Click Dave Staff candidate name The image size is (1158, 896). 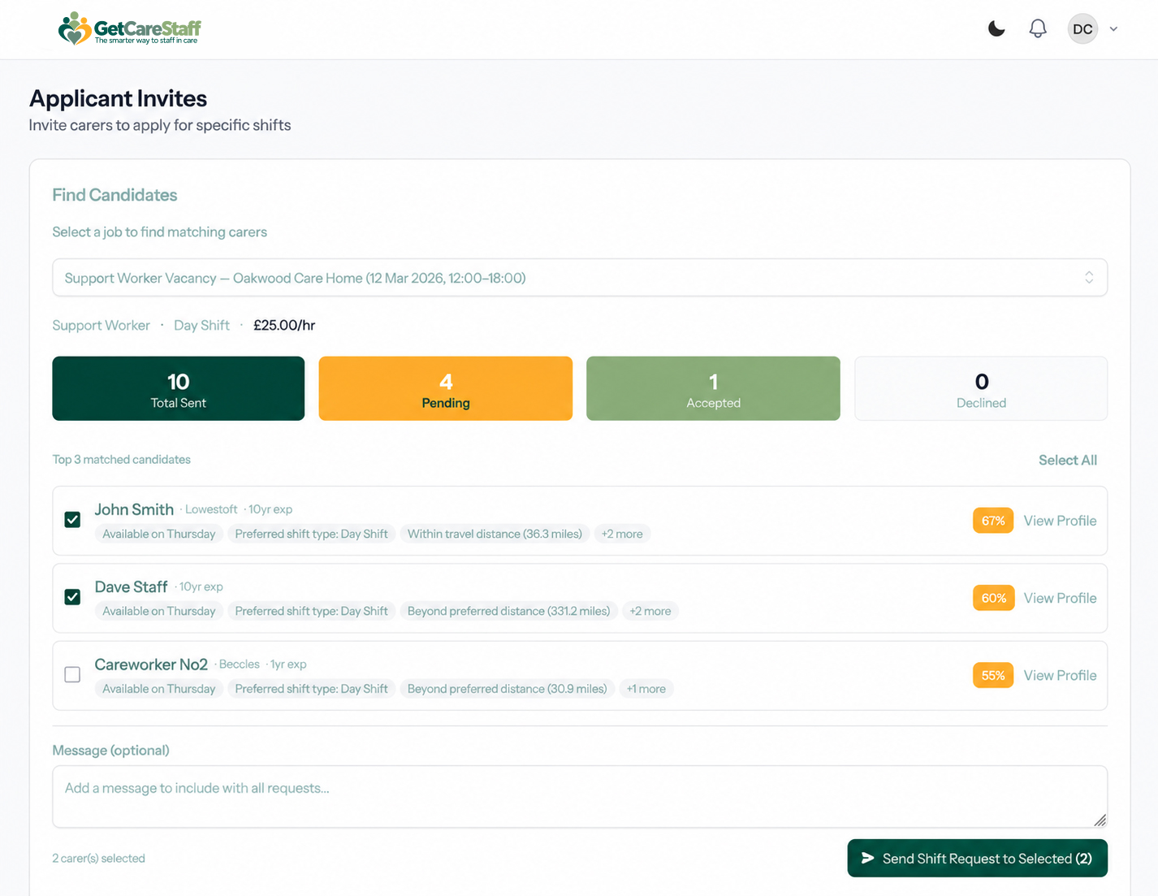[131, 587]
